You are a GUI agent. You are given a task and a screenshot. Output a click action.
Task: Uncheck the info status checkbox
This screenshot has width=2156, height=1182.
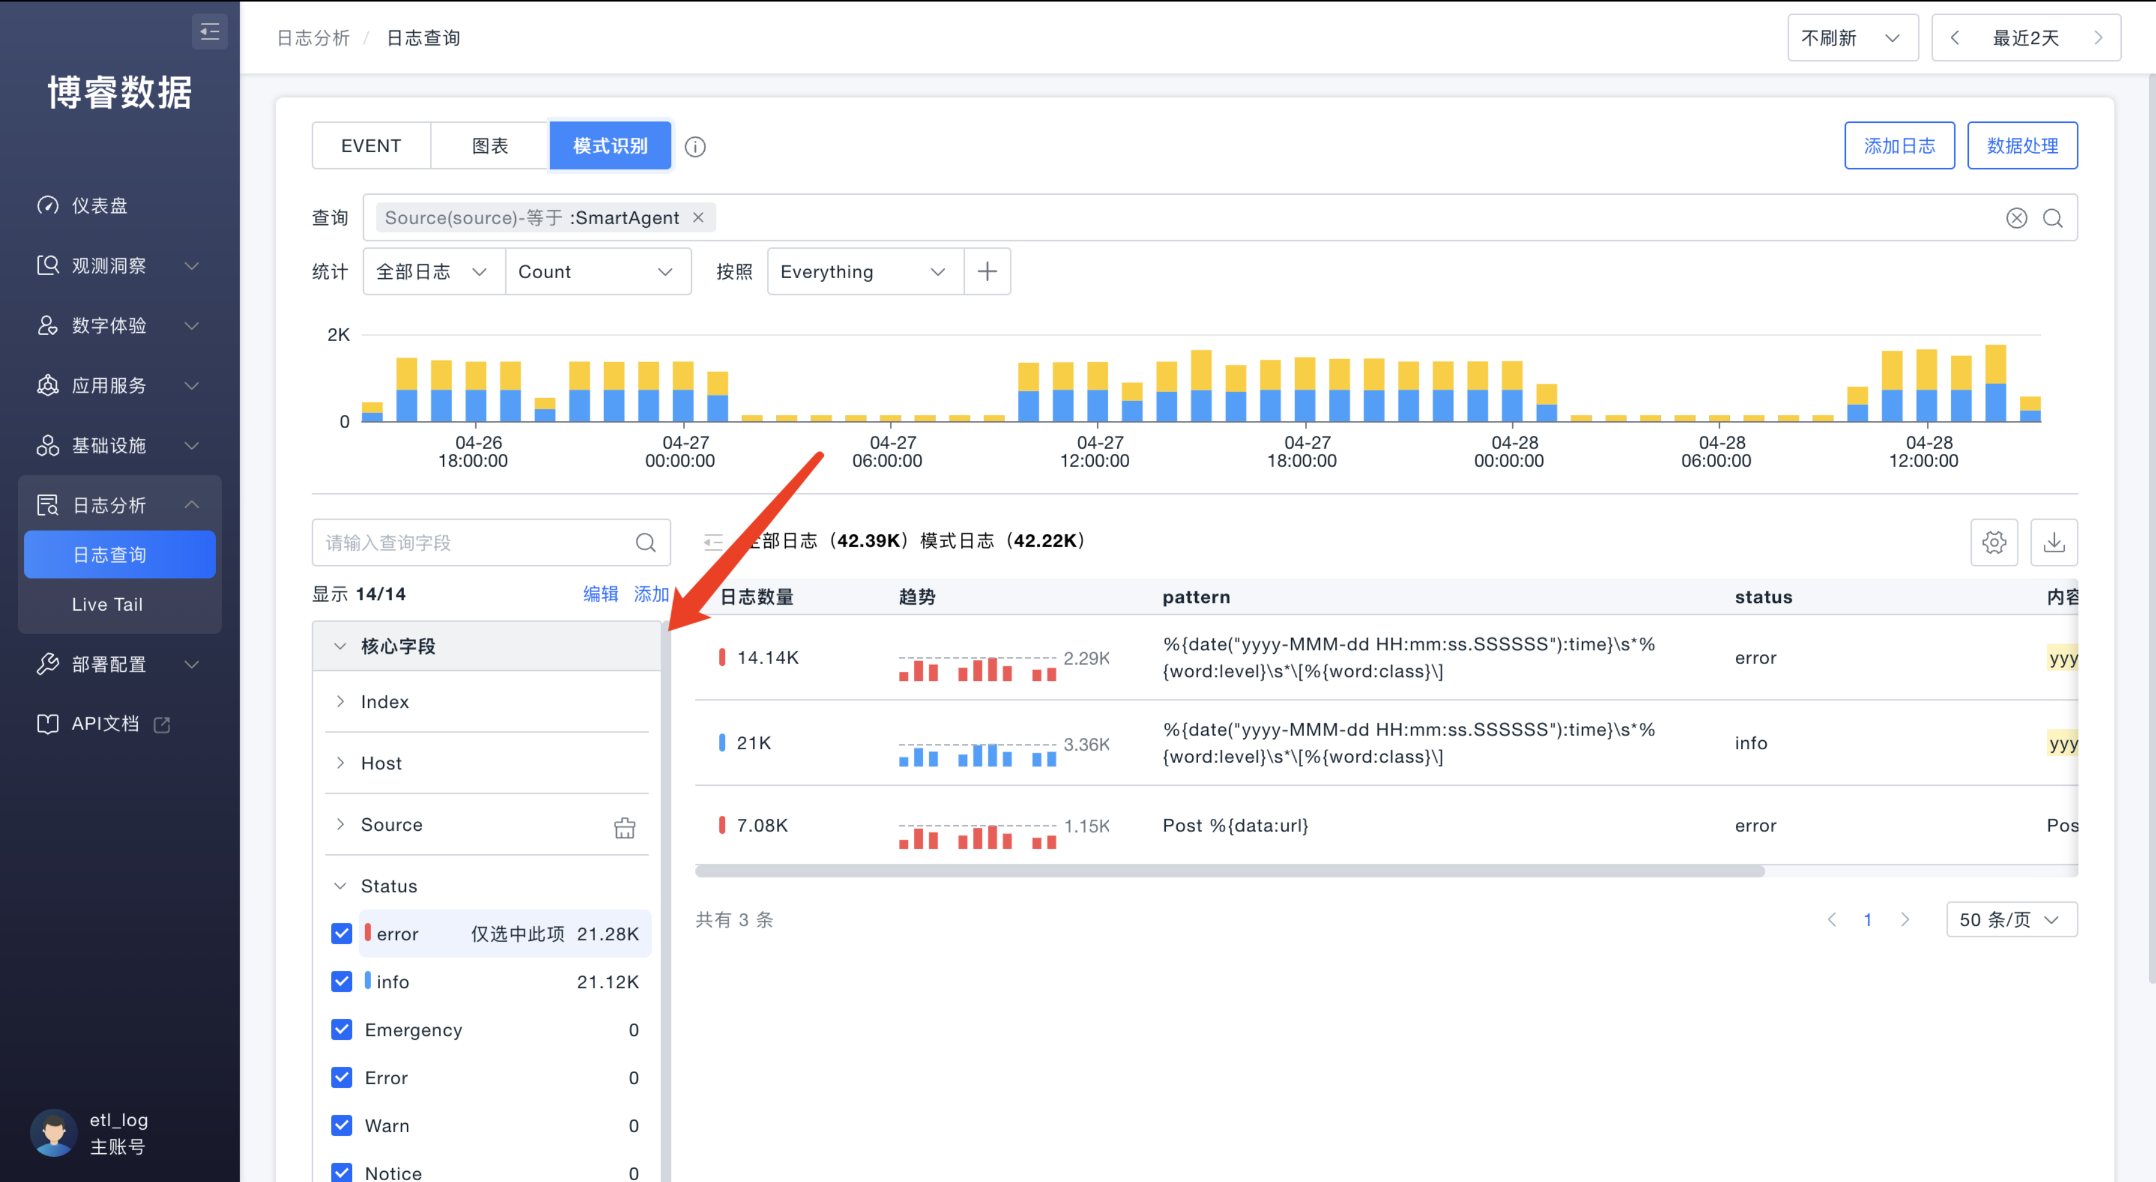pyautogui.click(x=342, y=981)
